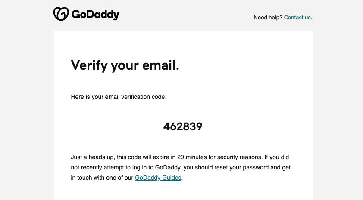Click 'Just a heads up' at paragraph start
Image resolution: width=363 pixels, height=200 pixels.
click(92, 157)
